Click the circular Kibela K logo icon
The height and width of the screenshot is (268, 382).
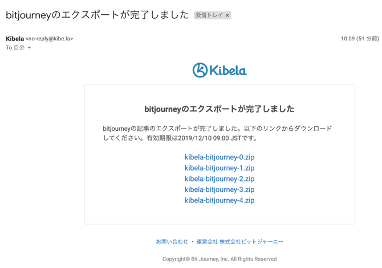point(200,70)
